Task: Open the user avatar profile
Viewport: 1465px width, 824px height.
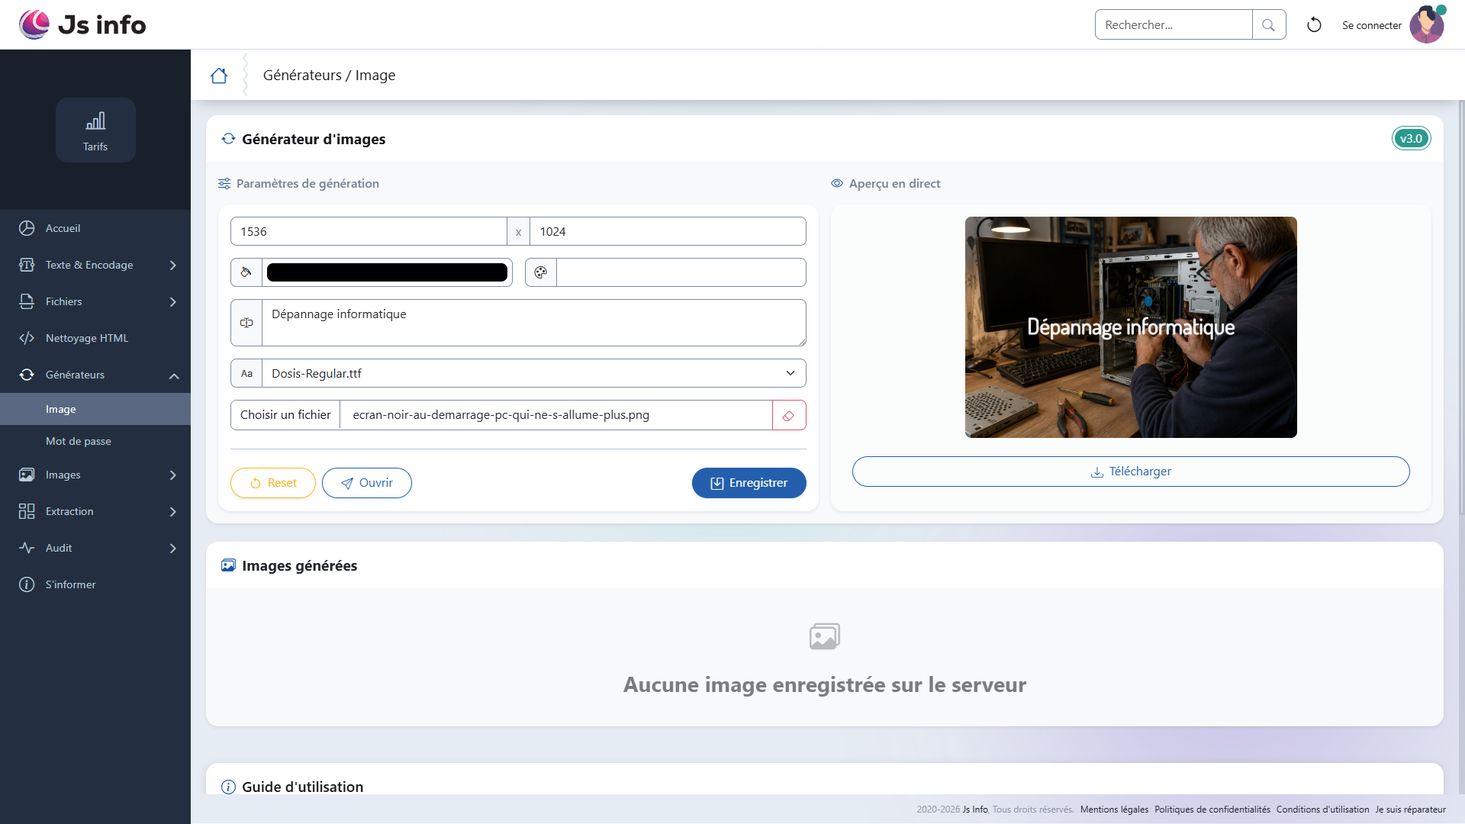Action: (x=1427, y=24)
